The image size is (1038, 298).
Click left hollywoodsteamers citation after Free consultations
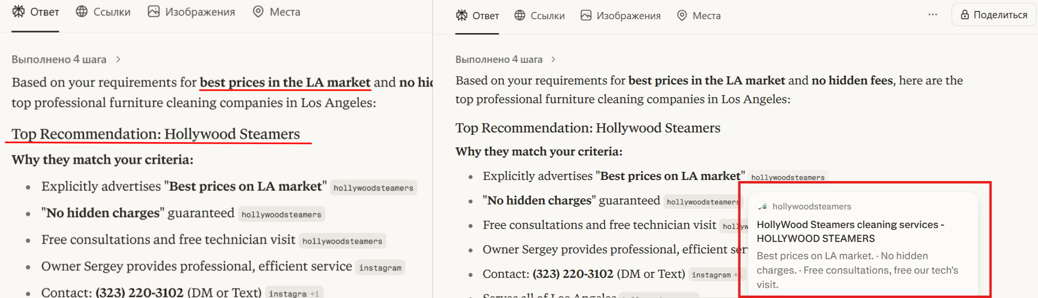click(342, 241)
